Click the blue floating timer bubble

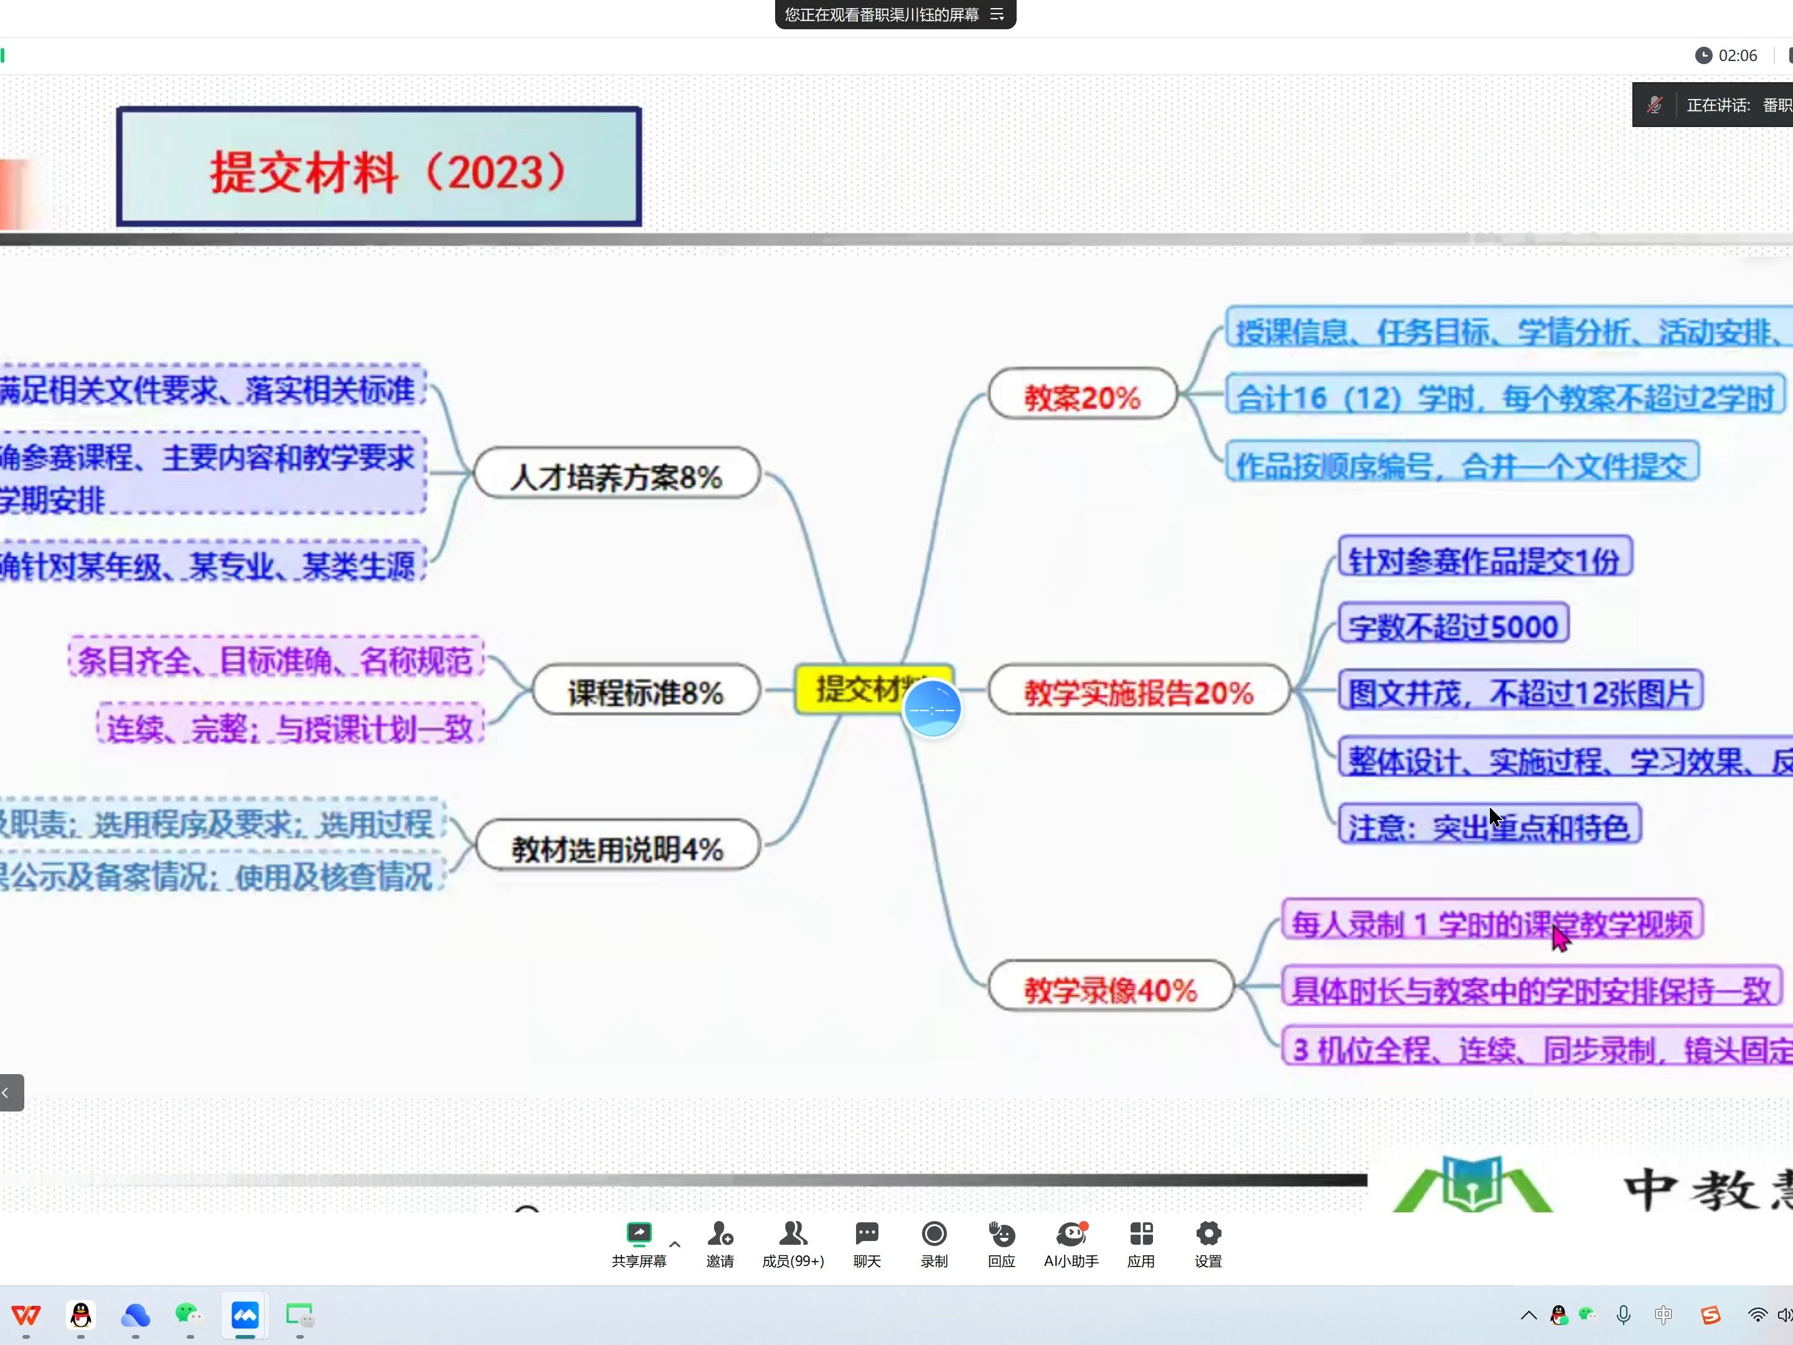pyautogui.click(x=932, y=709)
